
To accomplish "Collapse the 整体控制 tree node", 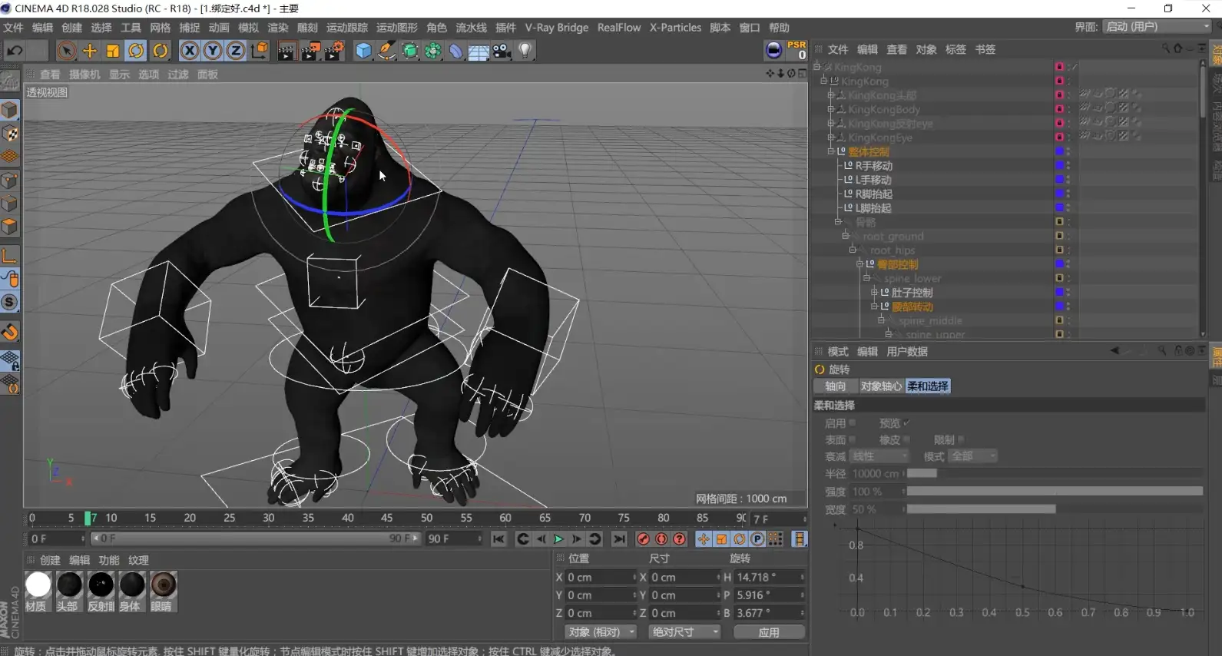I will click(x=831, y=151).
